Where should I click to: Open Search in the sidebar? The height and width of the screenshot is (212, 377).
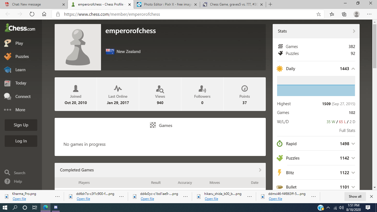(x=15, y=173)
